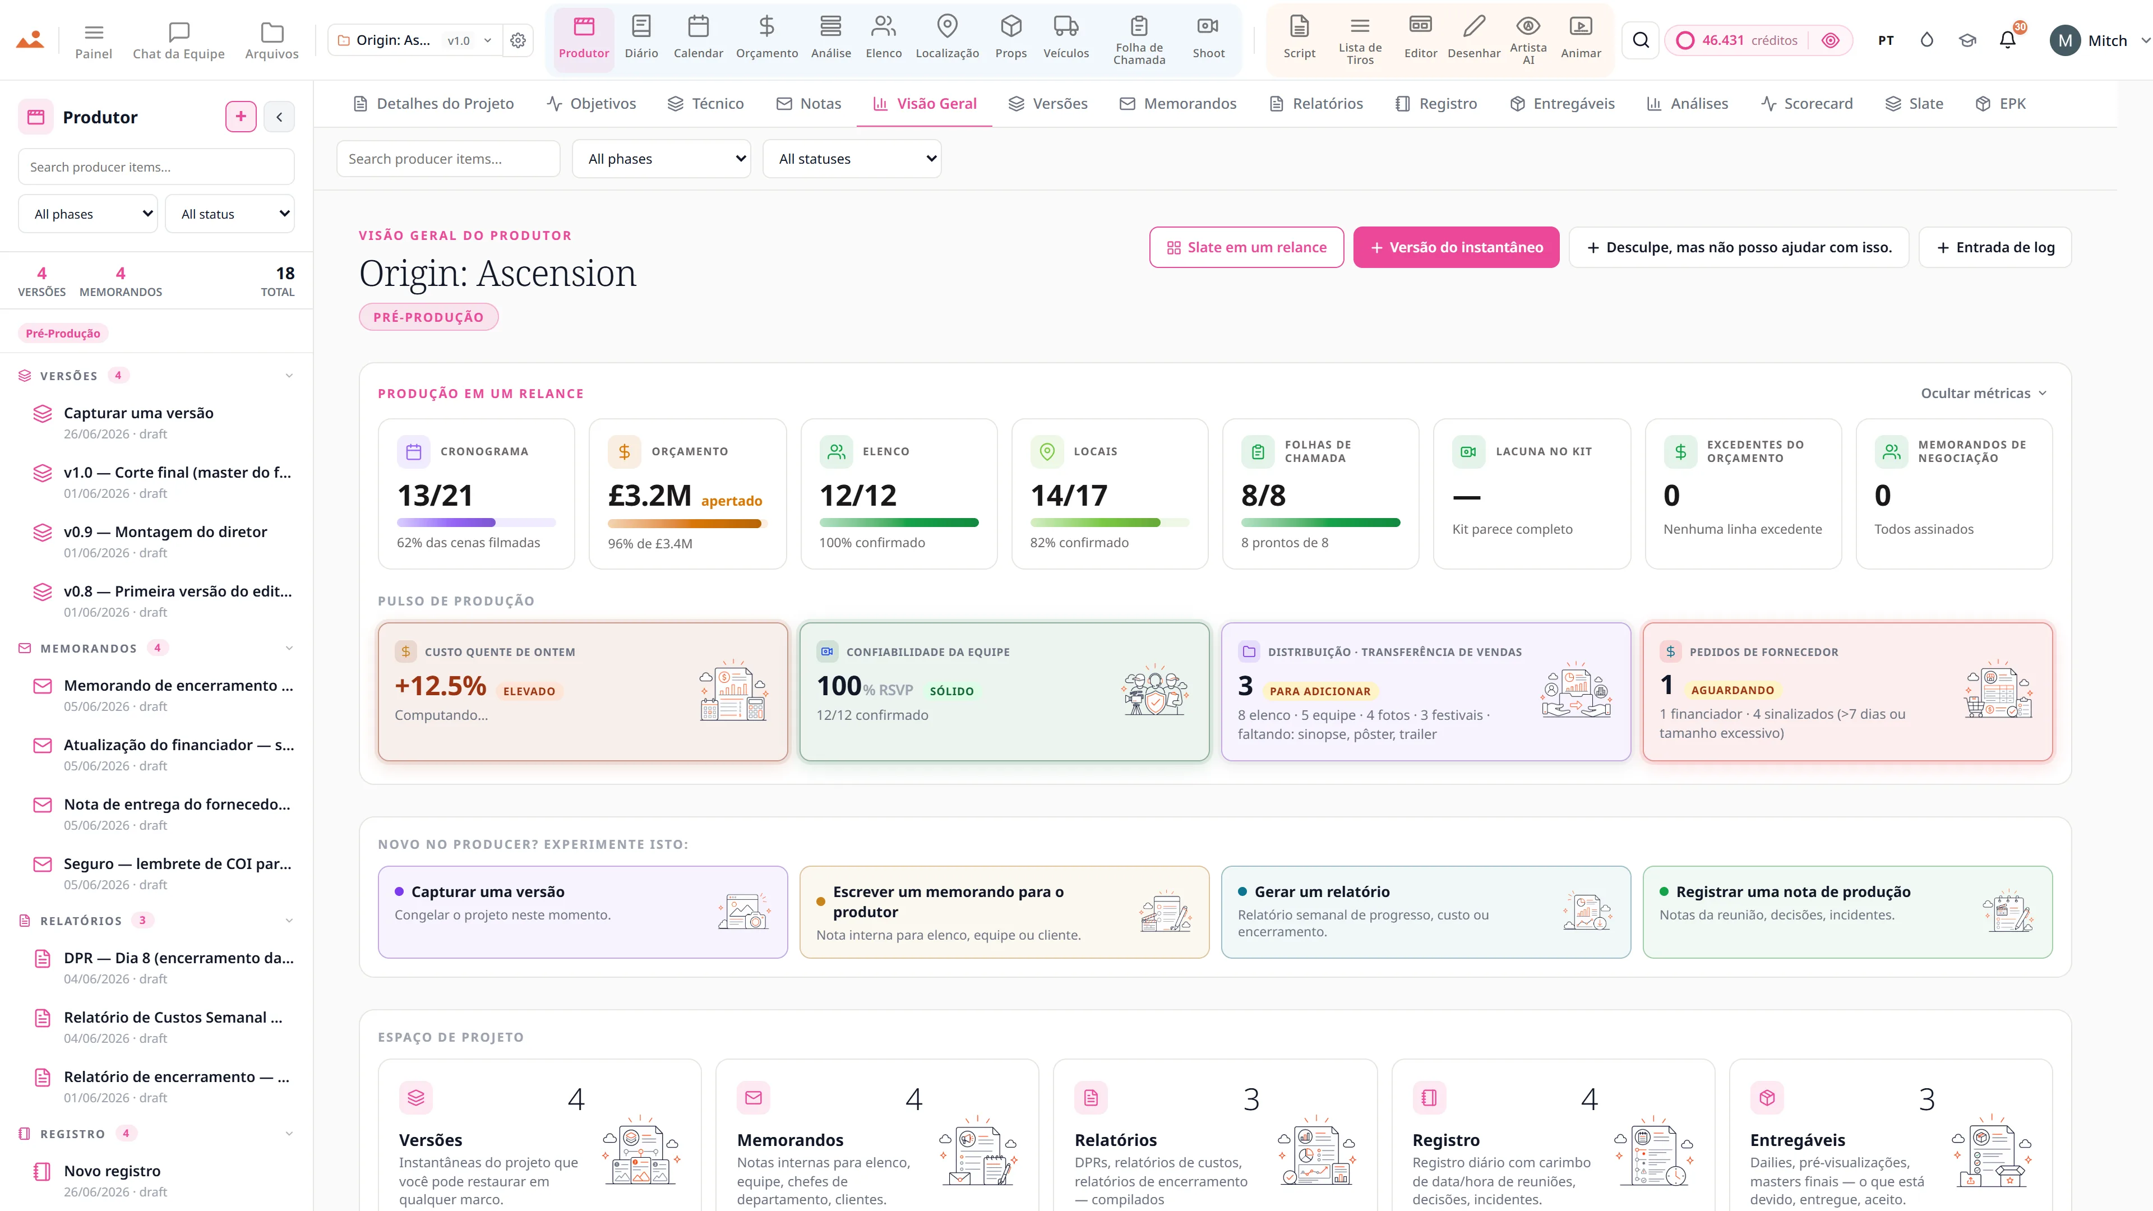Image resolution: width=2153 pixels, height=1211 pixels.
Task: Click Versão do instantâneo button
Action: click(x=1456, y=247)
